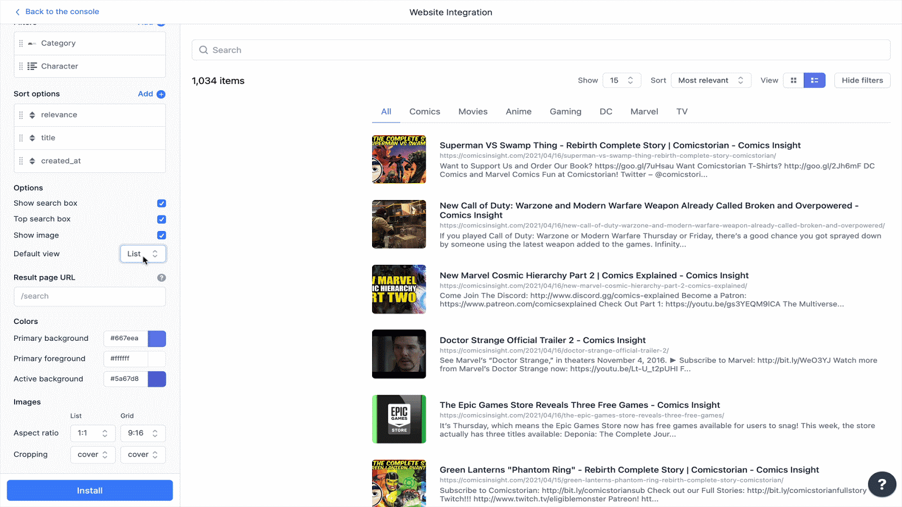Open Doctor Strange Official Trailer 2 result
The image size is (902, 507).
point(542,340)
